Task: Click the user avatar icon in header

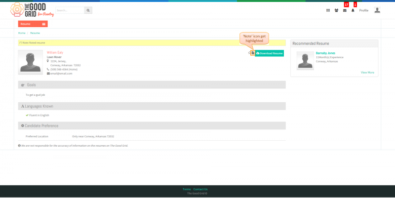Action: click(x=377, y=10)
